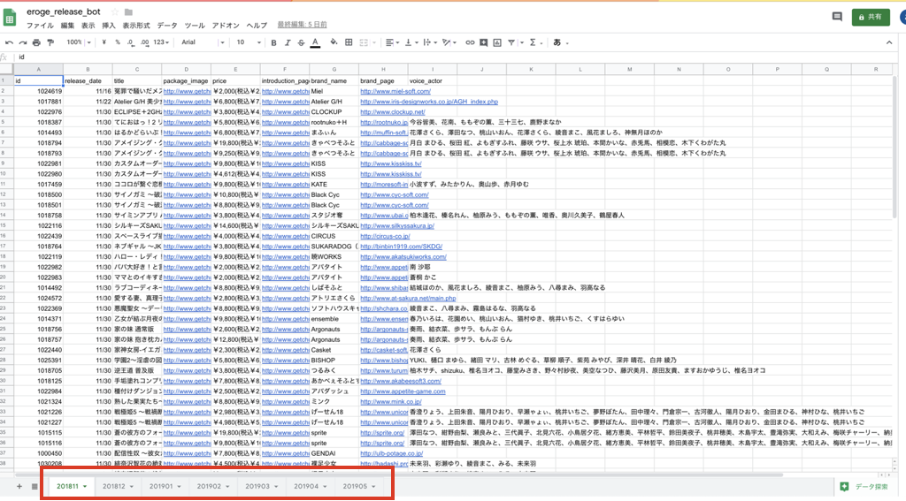Open the zoom 100% dropdown
Screen dimensions: 906x501
pos(76,42)
